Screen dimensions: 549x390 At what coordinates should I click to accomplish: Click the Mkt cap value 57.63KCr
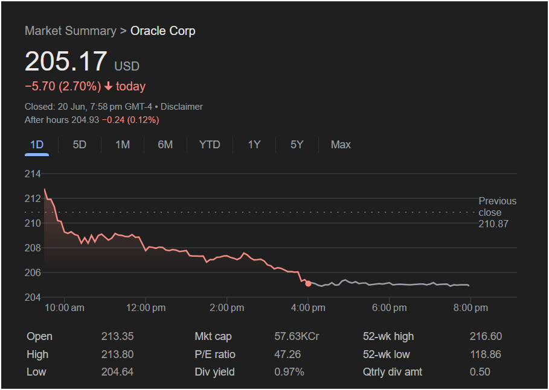pyautogui.click(x=297, y=336)
